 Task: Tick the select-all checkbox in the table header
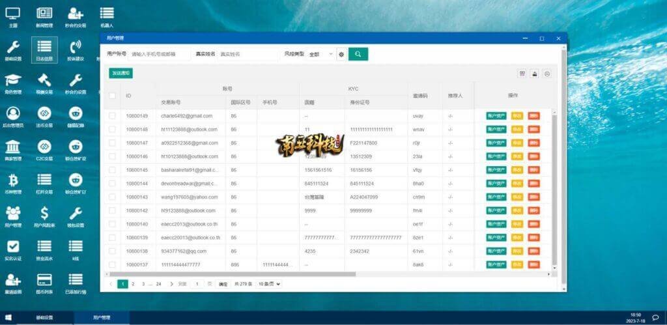click(112, 96)
